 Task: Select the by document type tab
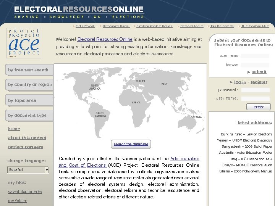(29, 116)
